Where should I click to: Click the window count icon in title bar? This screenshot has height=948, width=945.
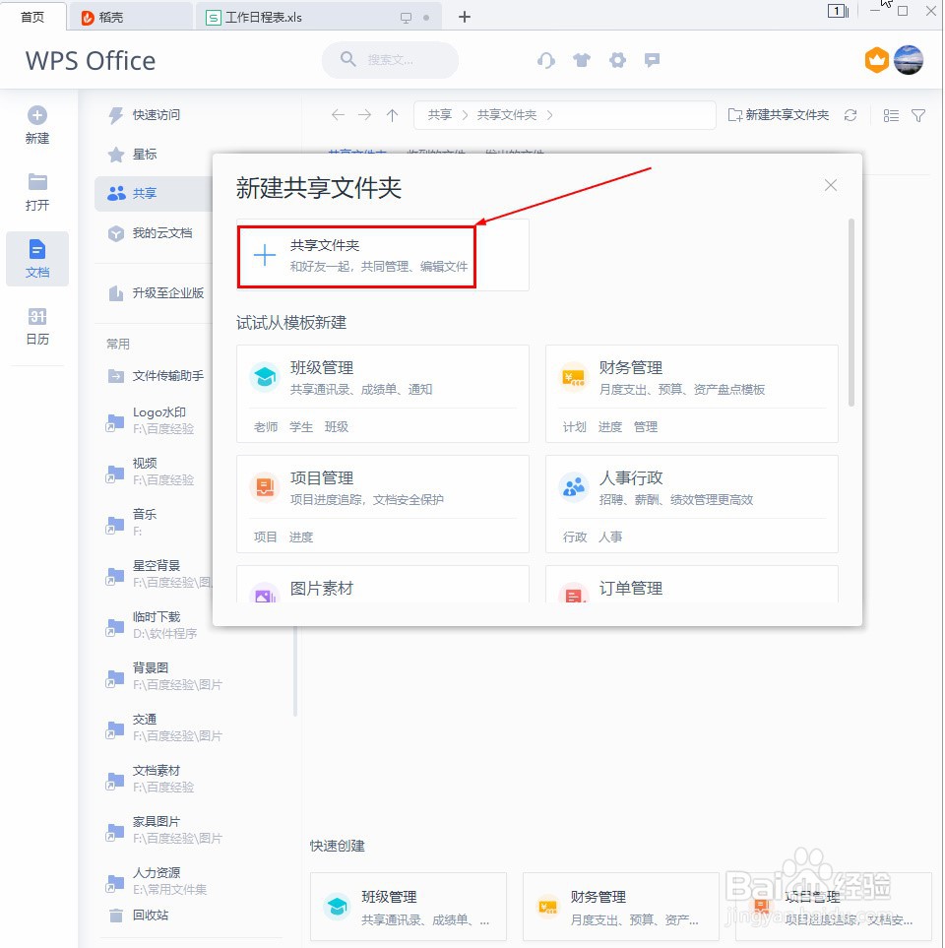pos(838,11)
